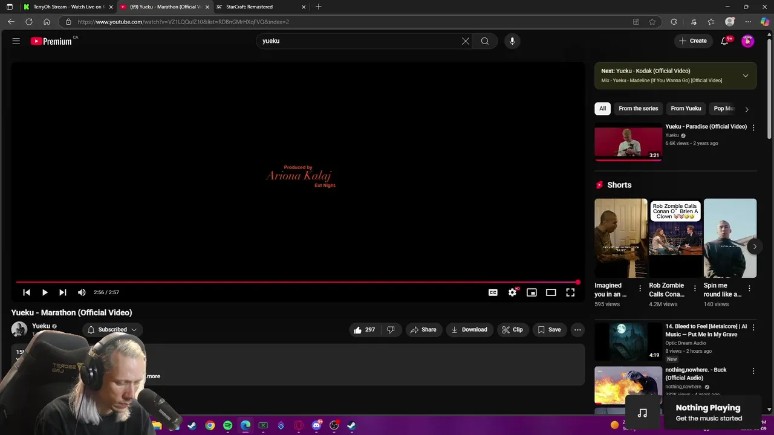774x435 pixels.
Task: Clear the search box with X icon
Action: point(466,41)
